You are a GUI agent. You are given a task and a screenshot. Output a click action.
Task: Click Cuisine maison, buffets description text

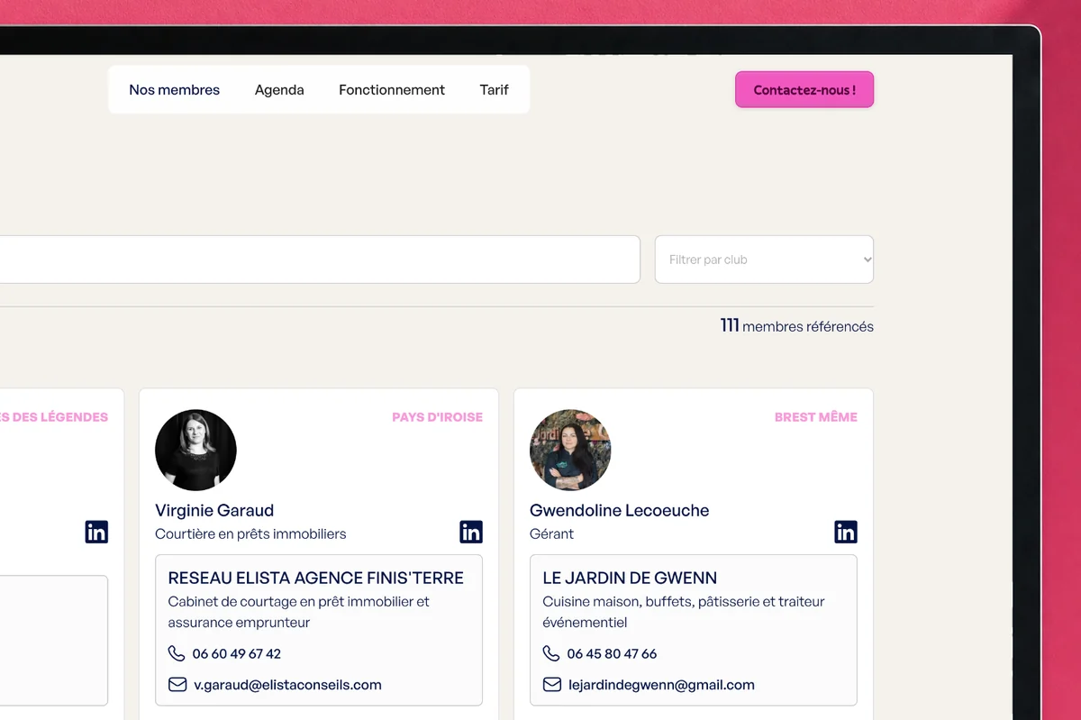pyautogui.click(x=684, y=612)
